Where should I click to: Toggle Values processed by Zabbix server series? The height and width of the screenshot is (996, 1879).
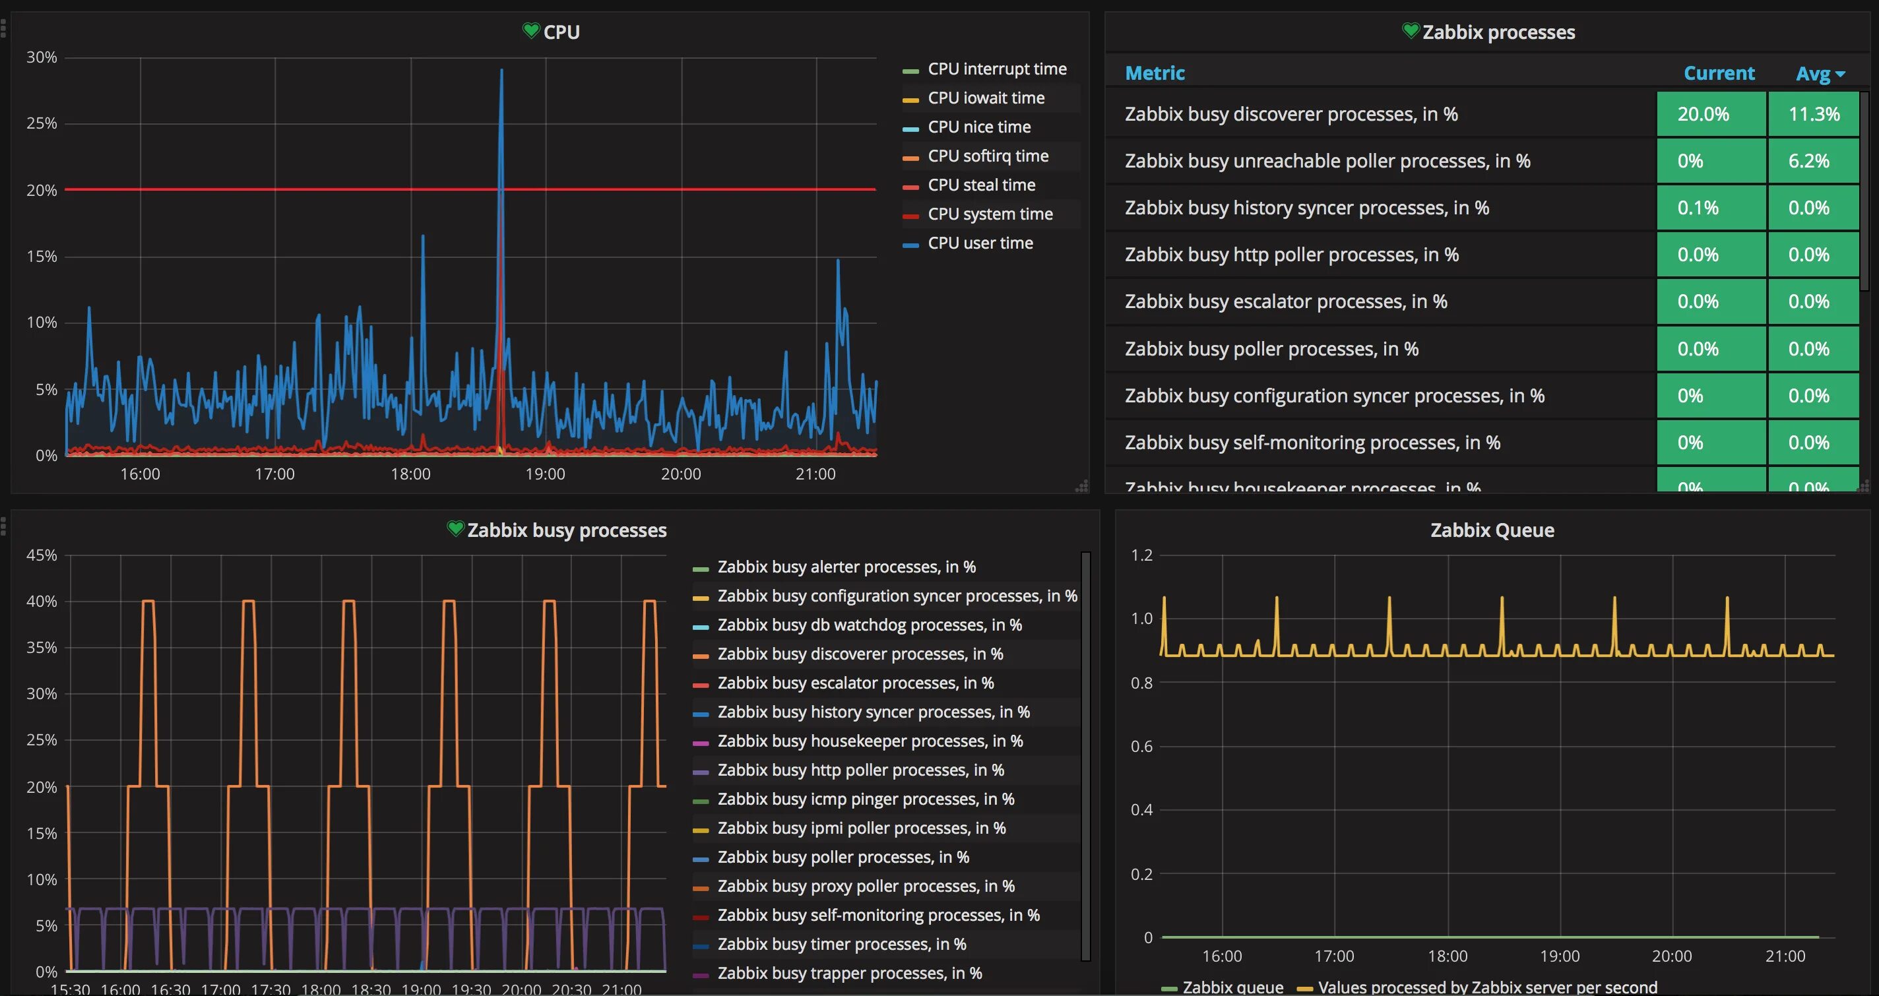click(x=1487, y=987)
